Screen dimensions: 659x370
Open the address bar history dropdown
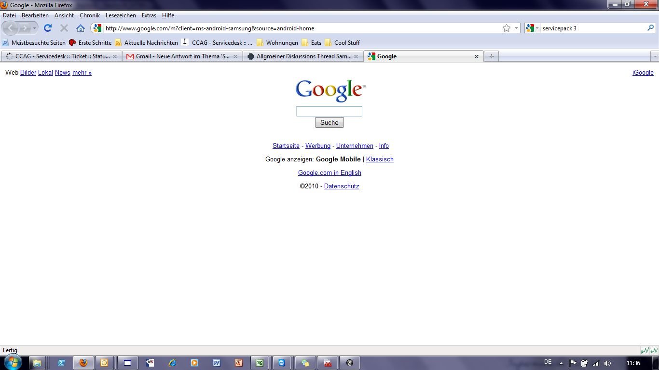coord(516,28)
